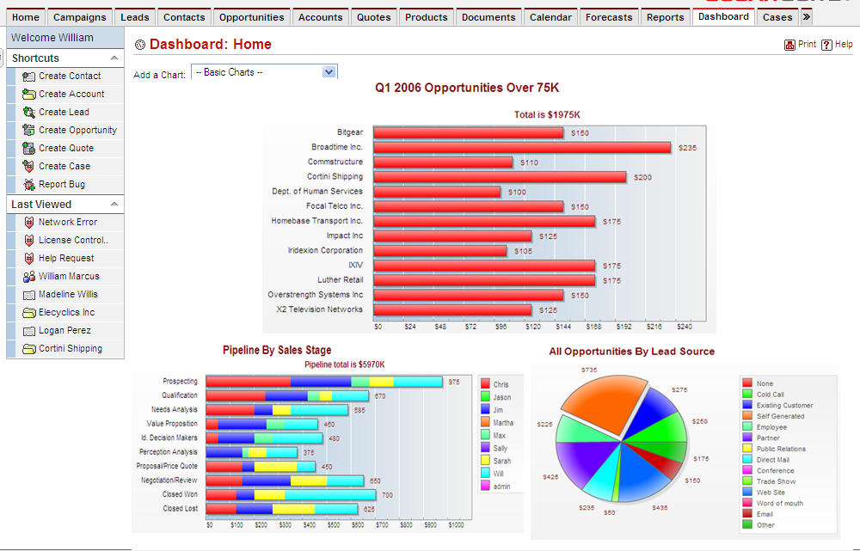Click the Help question mark icon
This screenshot has height=551, width=860.
tap(826, 45)
